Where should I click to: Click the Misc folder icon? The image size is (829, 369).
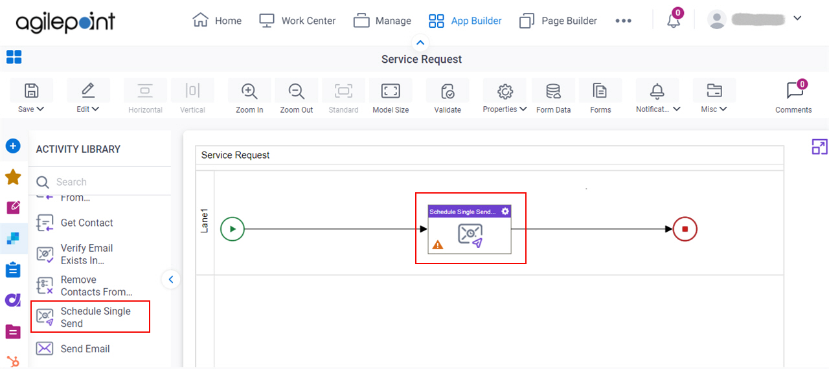(x=714, y=91)
